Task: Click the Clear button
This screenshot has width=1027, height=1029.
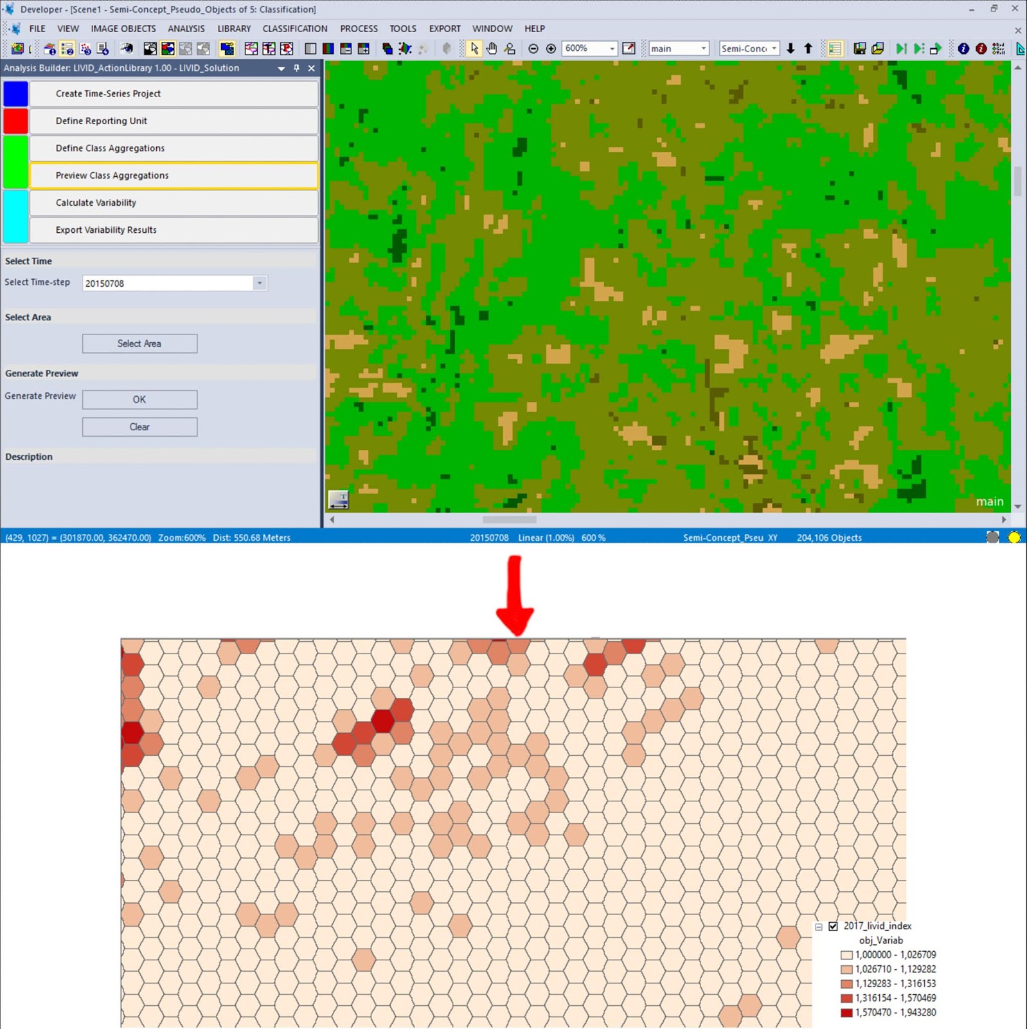Action: coord(139,427)
